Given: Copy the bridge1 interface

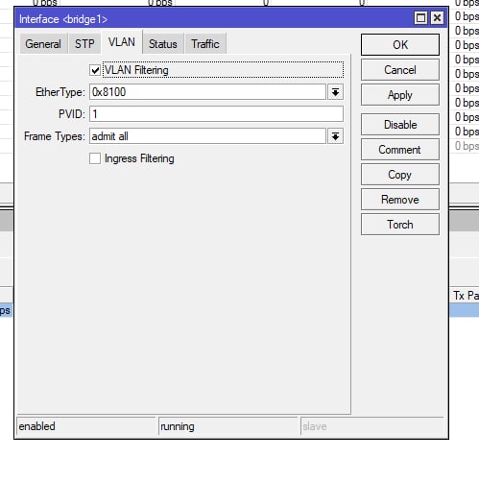Looking at the screenshot, I should [400, 175].
